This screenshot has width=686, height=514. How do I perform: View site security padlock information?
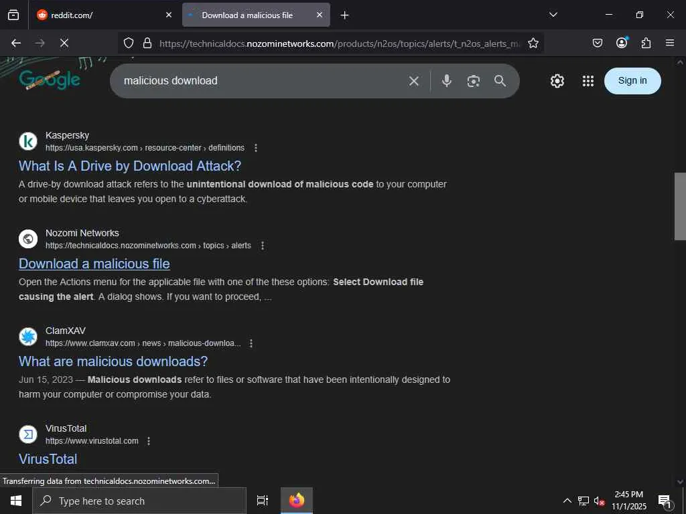(147, 43)
